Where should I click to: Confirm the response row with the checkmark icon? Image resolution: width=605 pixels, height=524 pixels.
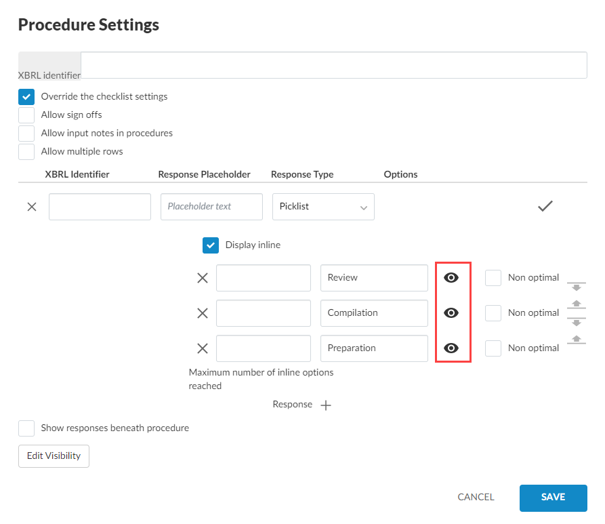(545, 207)
